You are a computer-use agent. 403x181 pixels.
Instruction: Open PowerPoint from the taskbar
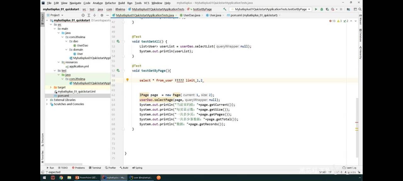click(87, 178)
